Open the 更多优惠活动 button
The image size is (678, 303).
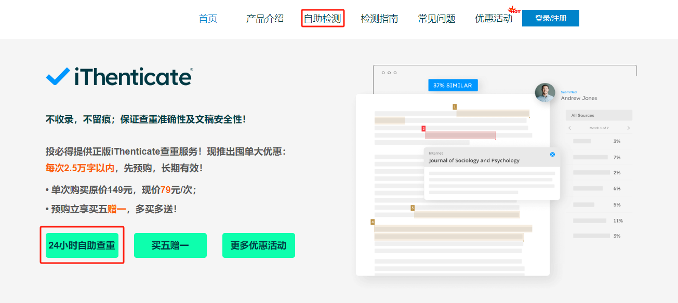(259, 245)
